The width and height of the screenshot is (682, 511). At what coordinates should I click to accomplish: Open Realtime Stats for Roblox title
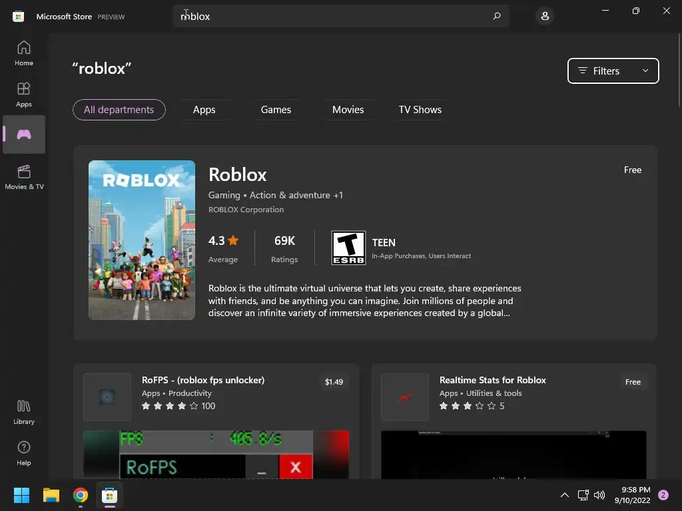pos(492,380)
